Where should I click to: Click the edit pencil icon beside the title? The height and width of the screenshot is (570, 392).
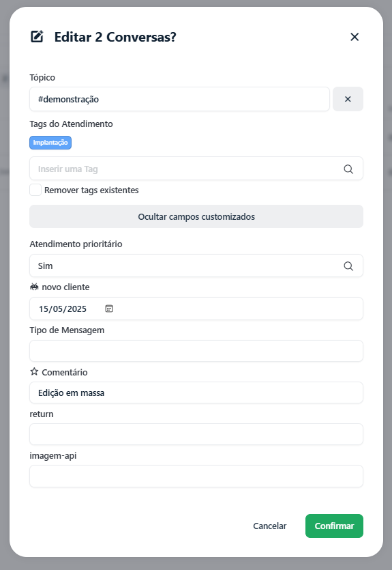pyautogui.click(x=37, y=36)
